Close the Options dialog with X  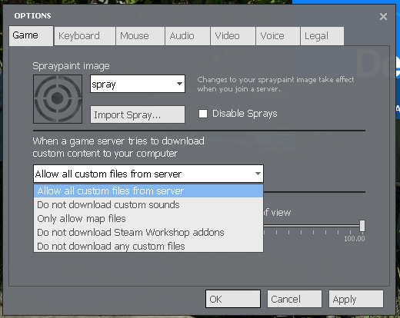pos(383,17)
